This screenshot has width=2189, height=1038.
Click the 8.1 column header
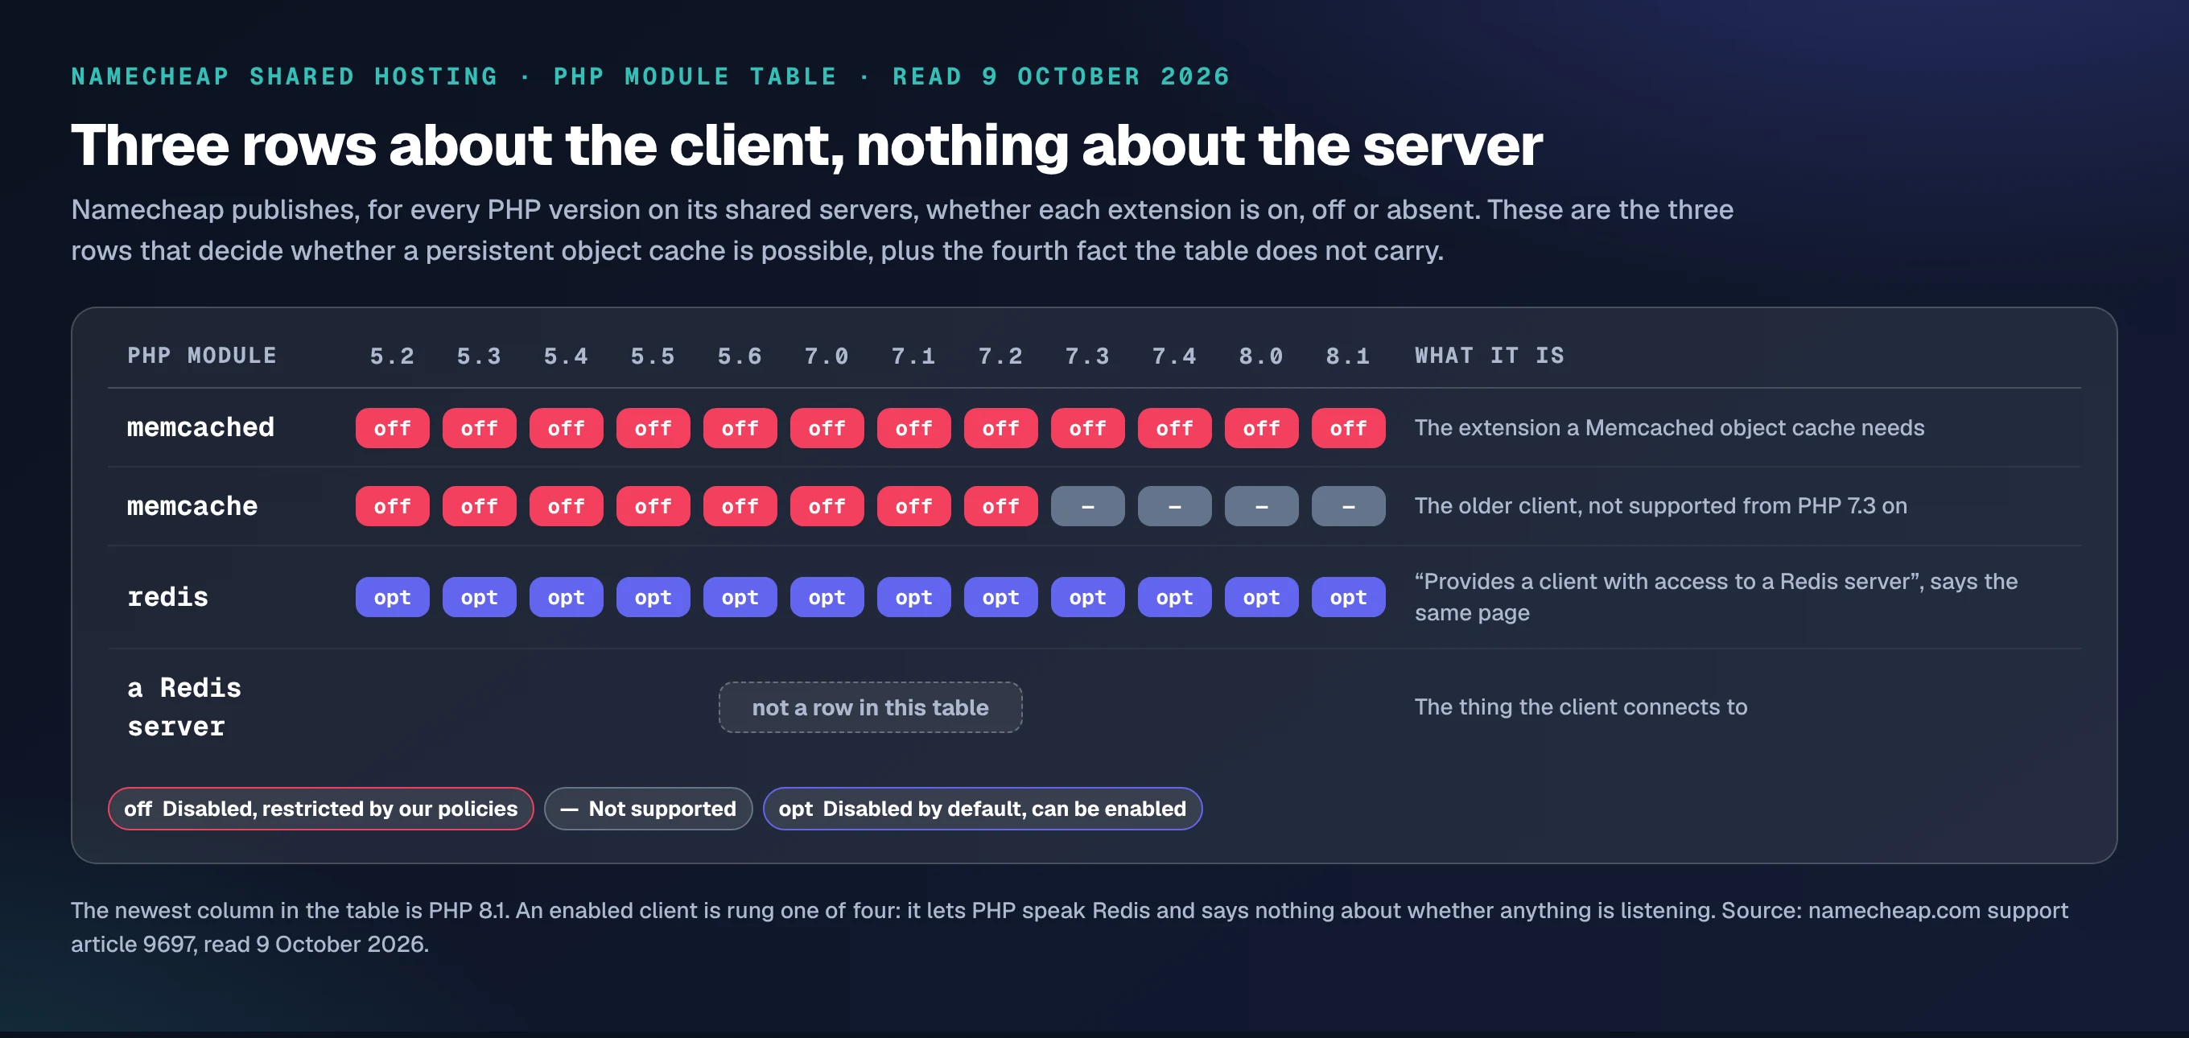coord(1348,356)
